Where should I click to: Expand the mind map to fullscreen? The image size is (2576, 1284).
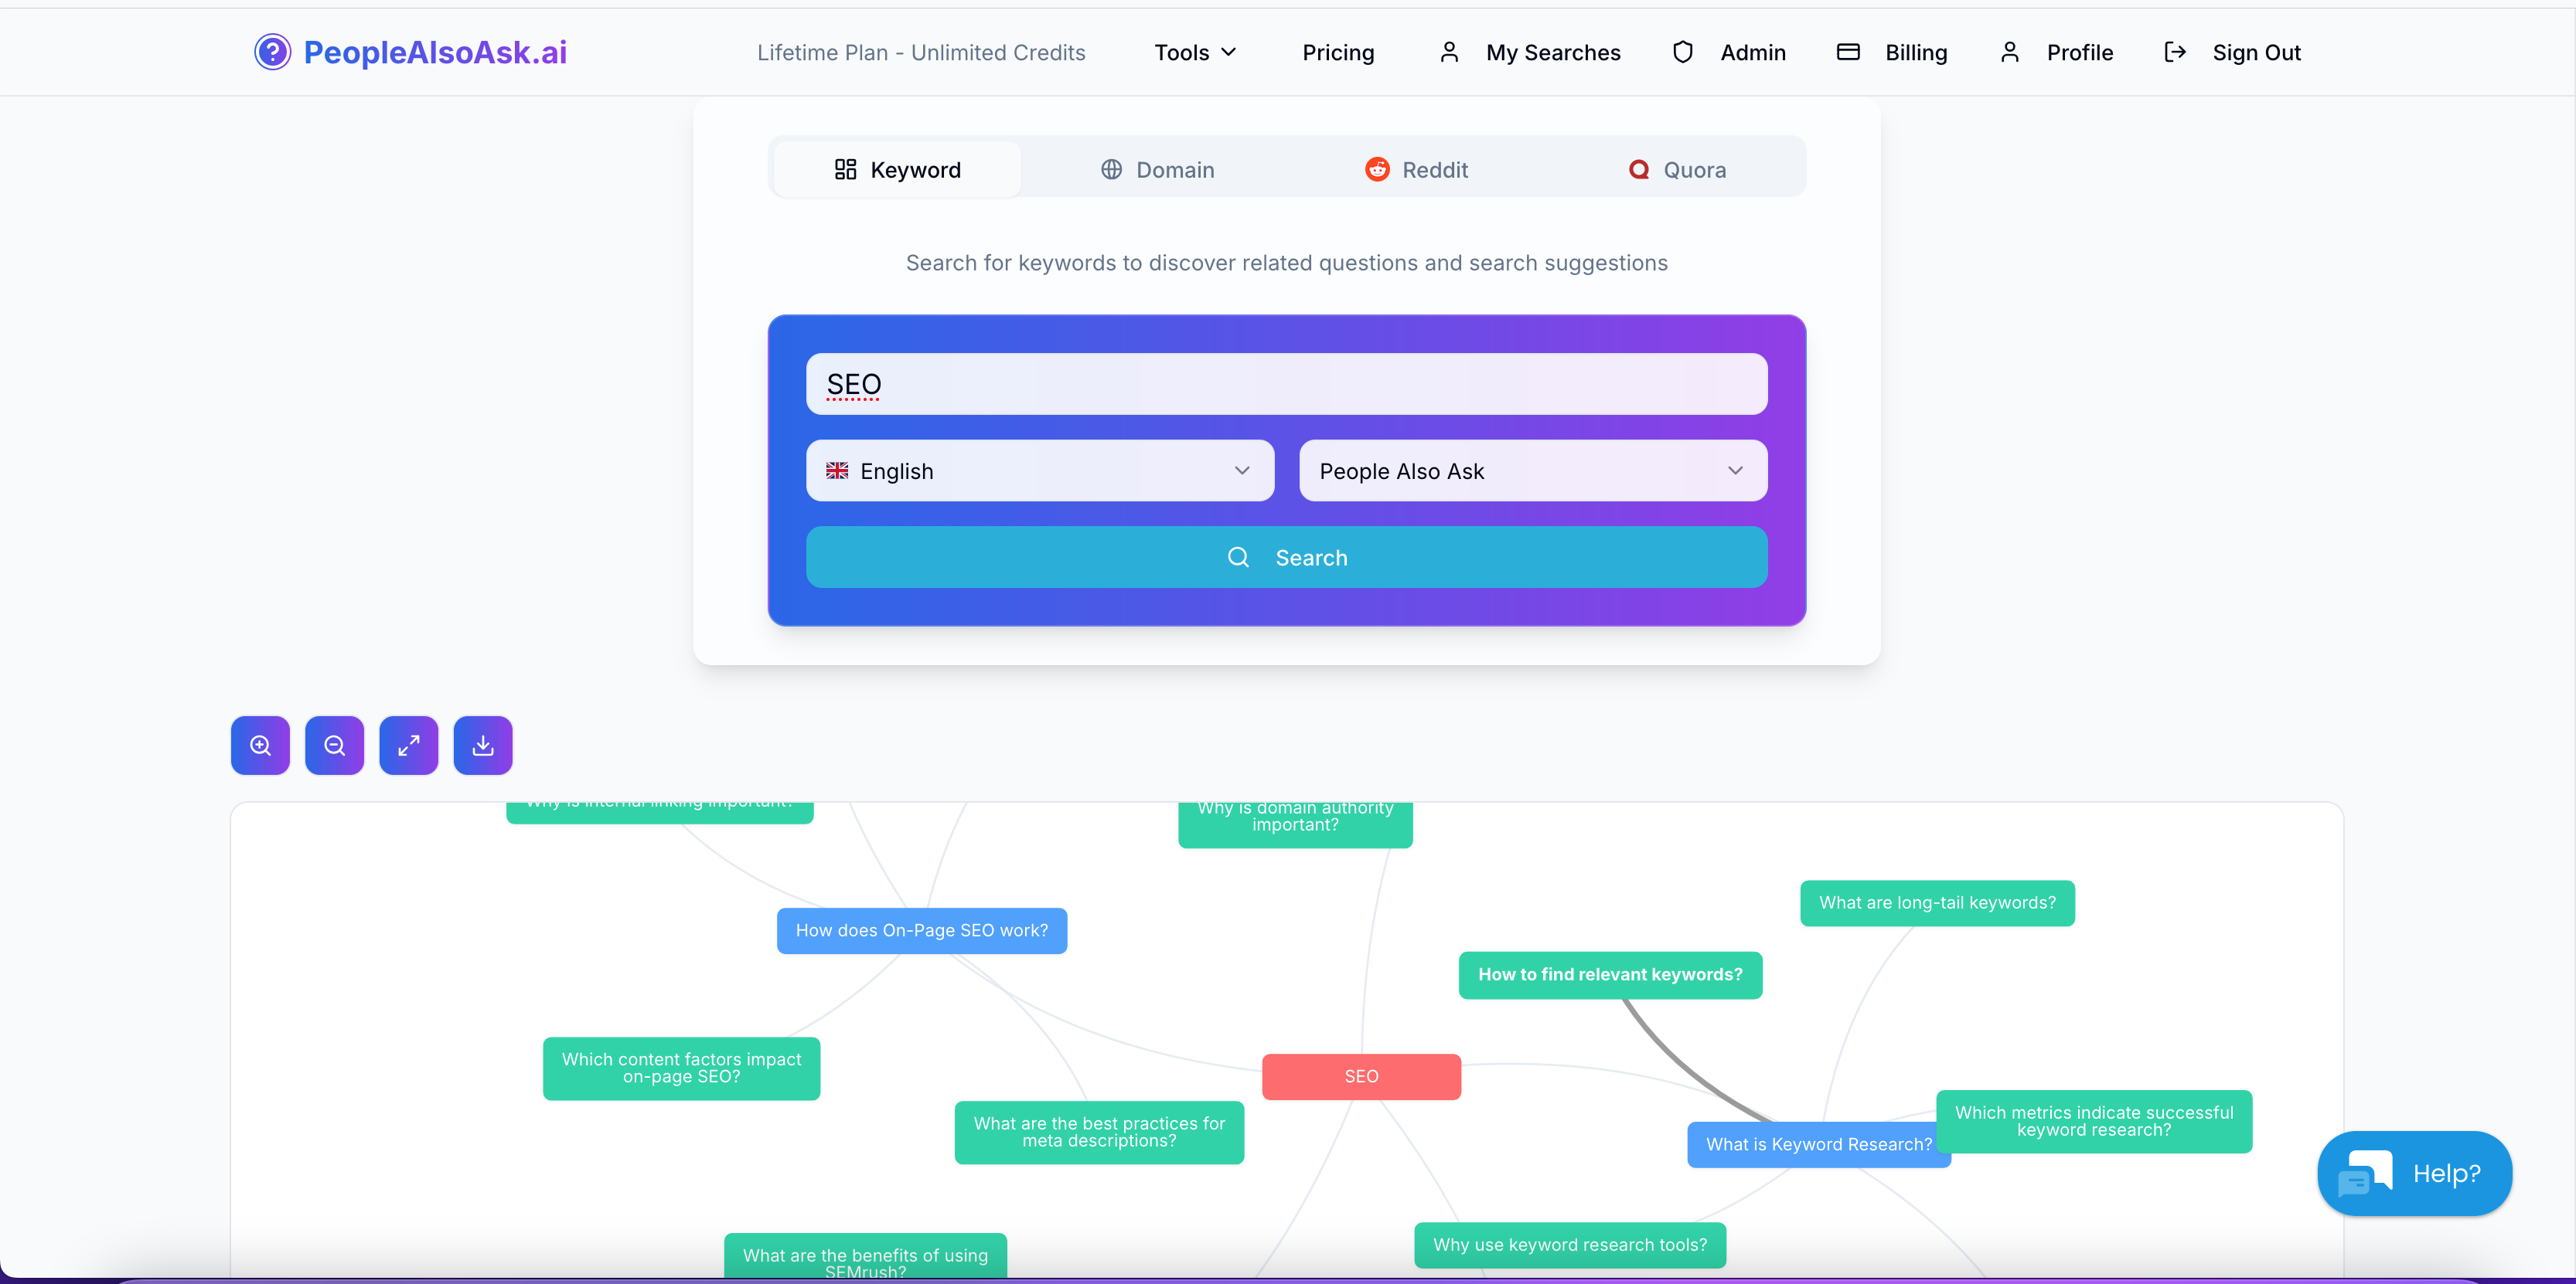tap(408, 745)
